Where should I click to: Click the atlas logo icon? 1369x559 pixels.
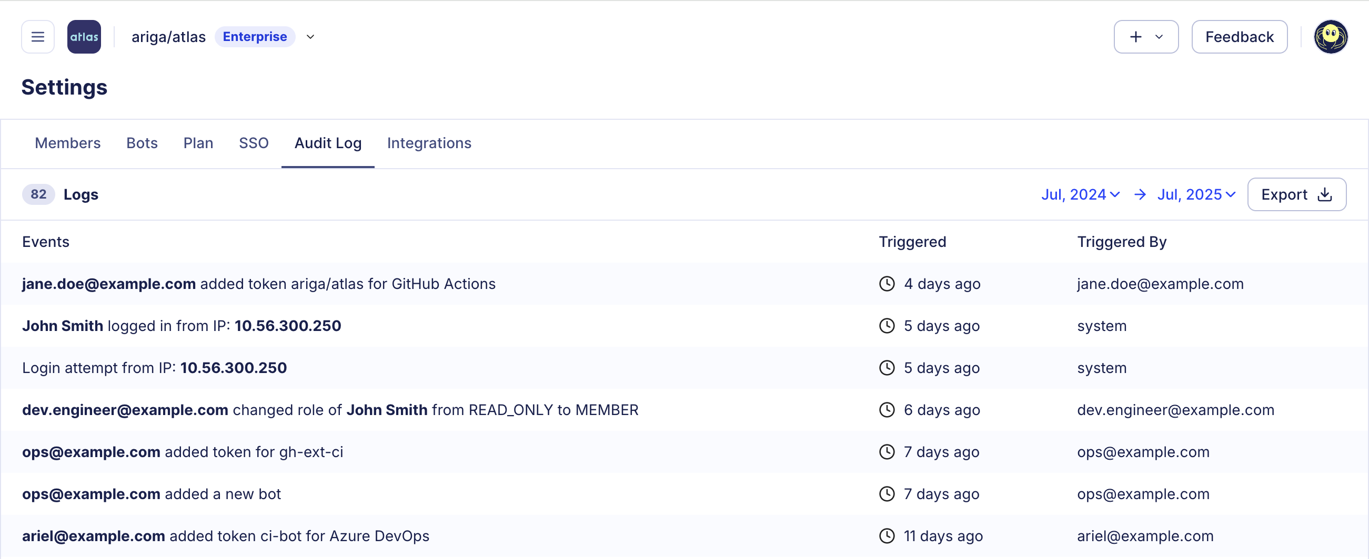tap(84, 36)
